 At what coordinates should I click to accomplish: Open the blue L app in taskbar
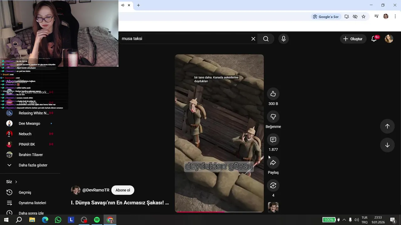coord(71,220)
